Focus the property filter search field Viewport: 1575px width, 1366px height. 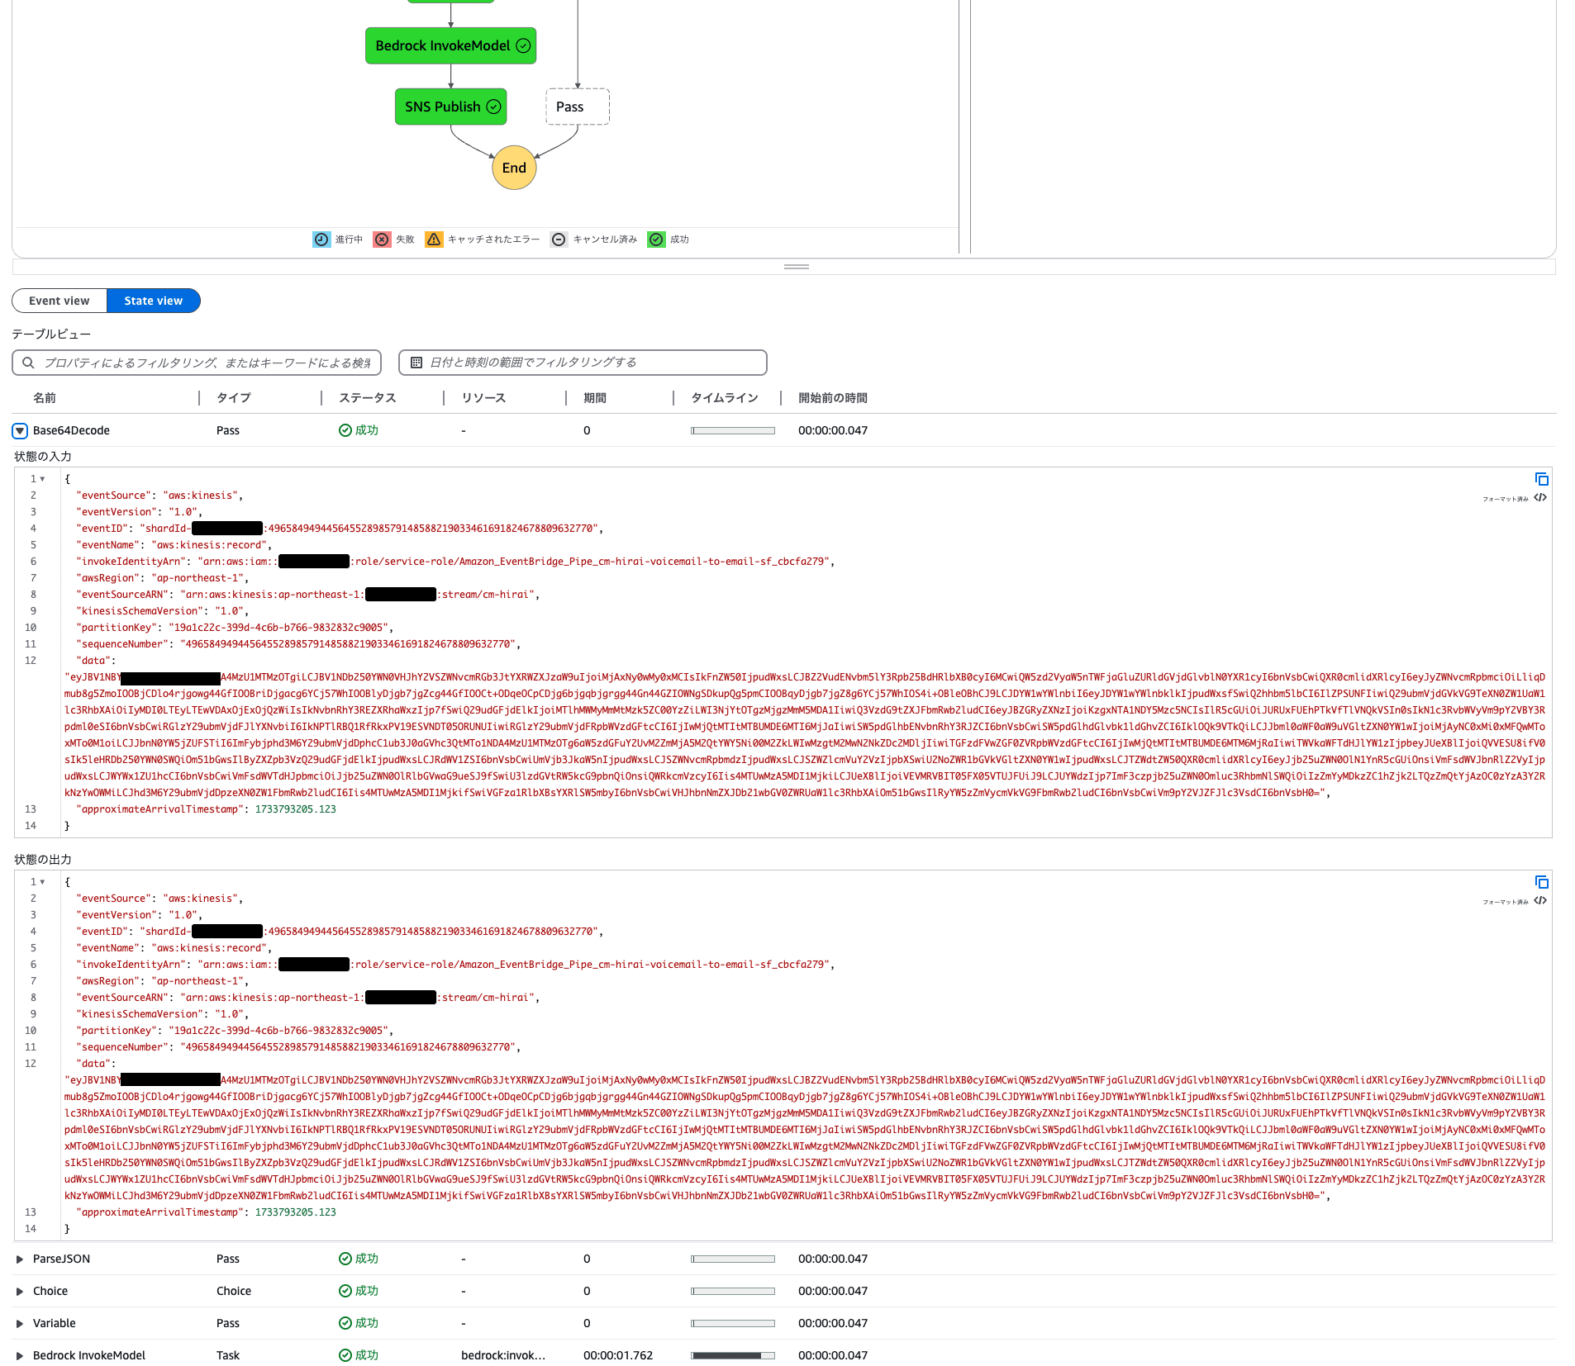[197, 363]
